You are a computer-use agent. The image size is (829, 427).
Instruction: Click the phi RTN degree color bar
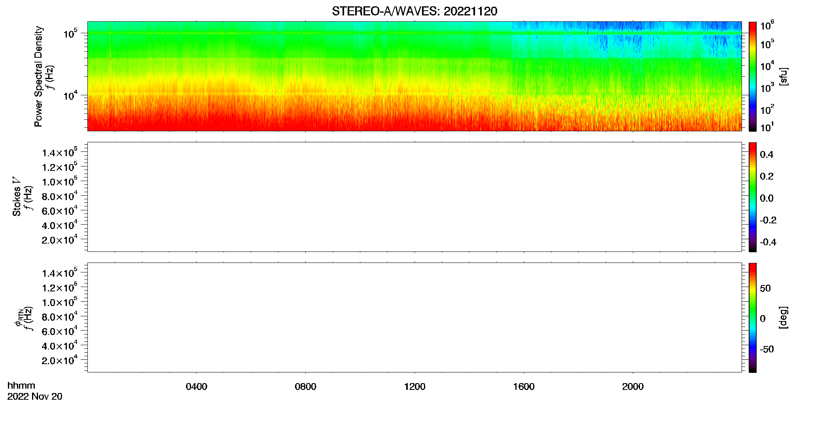753,317
